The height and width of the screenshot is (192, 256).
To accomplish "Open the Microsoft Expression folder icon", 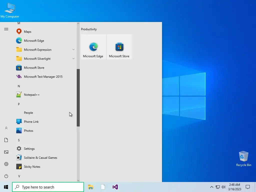I will click(19, 49).
